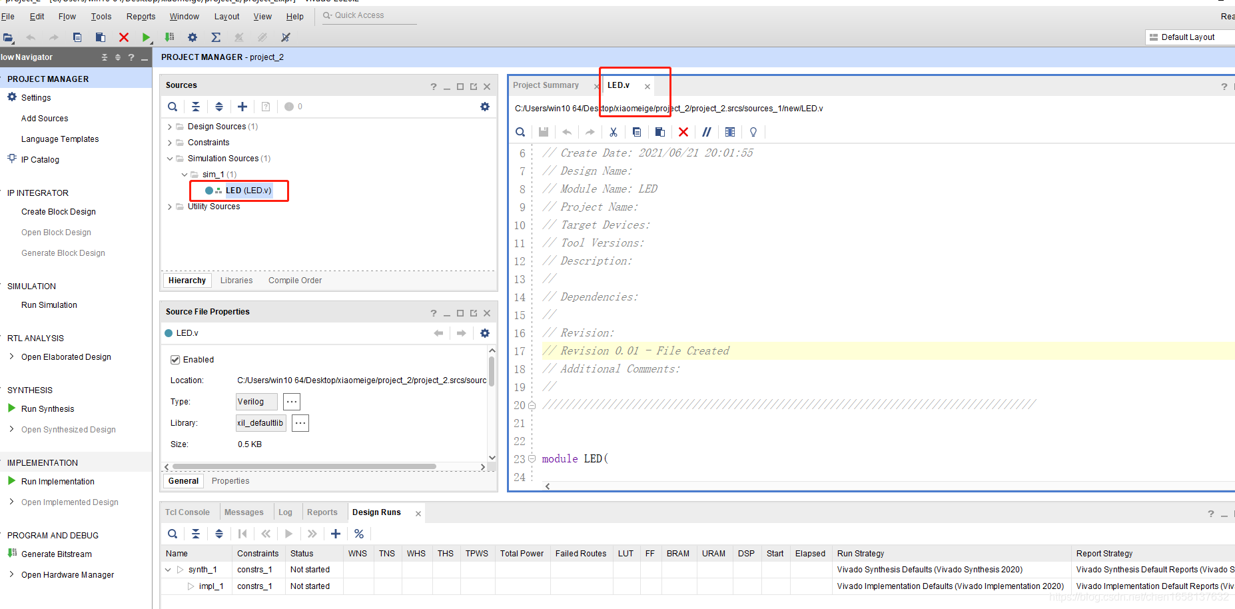Click the find icon in LED.v editor toolbar
Screen dimensions: 1235x609
(x=520, y=132)
